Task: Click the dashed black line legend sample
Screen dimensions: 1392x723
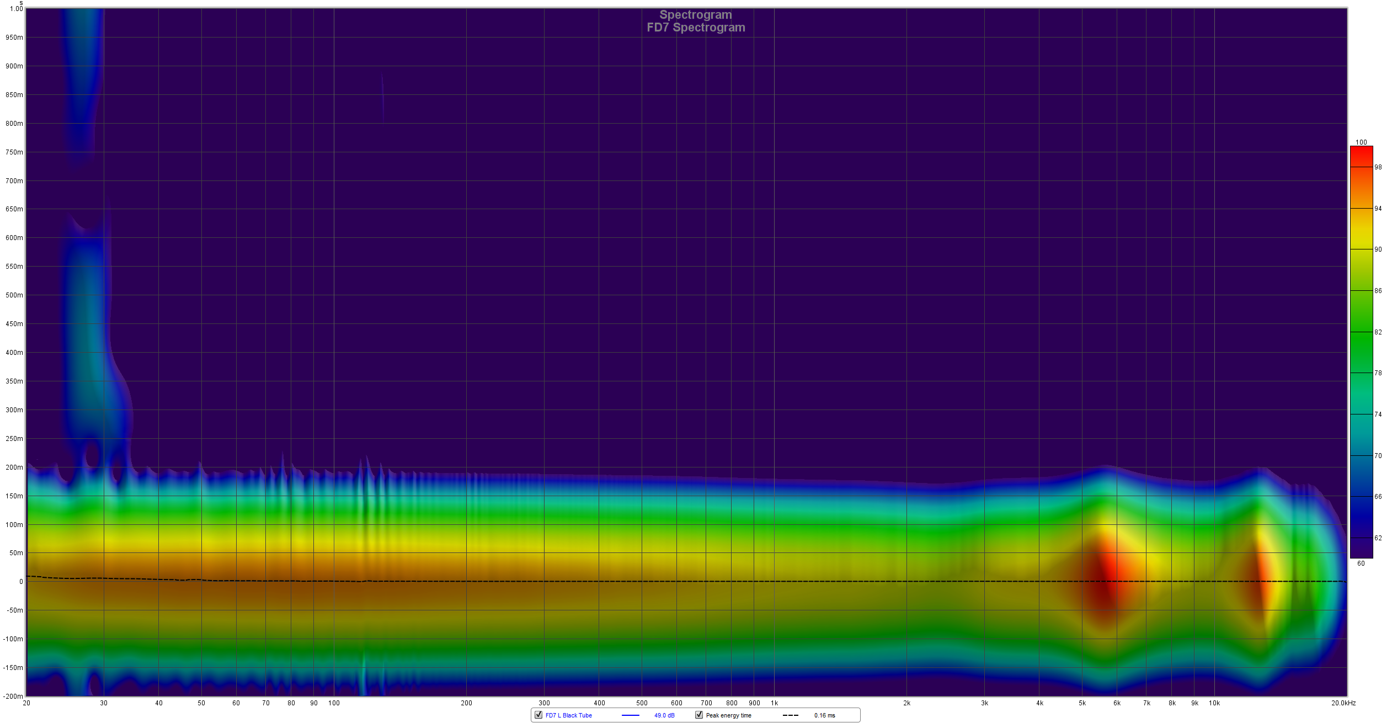Action: pyautogui.click(x=790, y=715)
